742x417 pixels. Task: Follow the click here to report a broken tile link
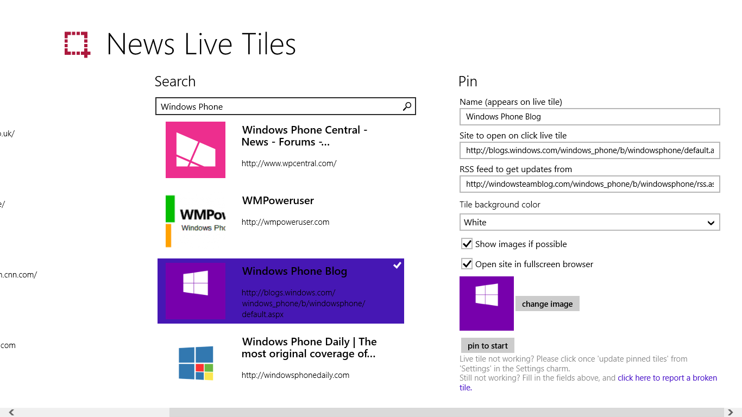point(667,377)
